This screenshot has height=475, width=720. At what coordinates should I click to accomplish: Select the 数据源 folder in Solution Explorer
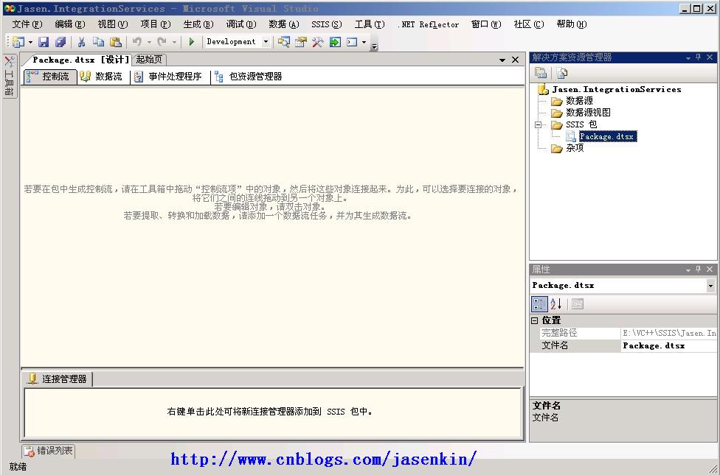(x=579, y=101)
